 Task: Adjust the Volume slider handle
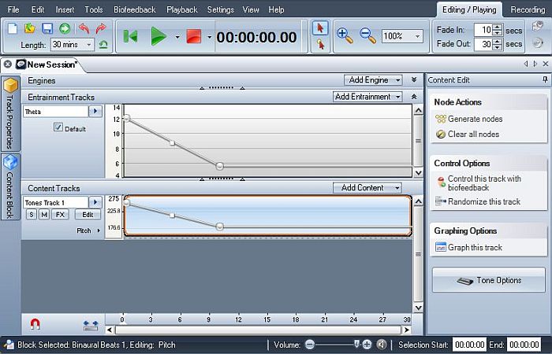(x=356, y=344)
